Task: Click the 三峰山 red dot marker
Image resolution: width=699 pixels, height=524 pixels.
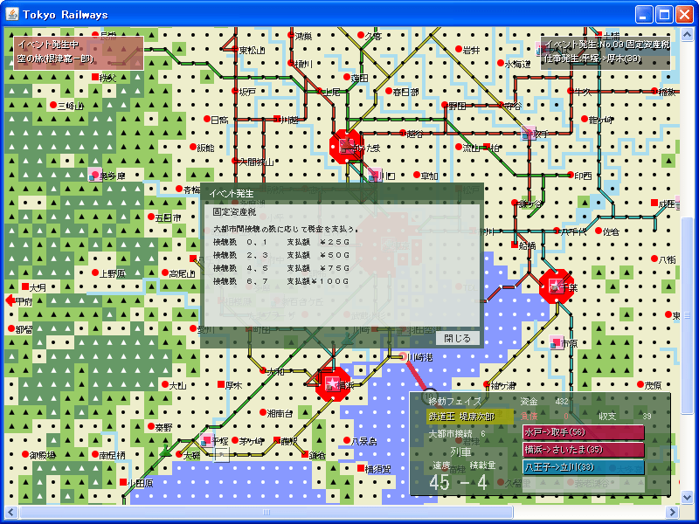Action: point(53,105)
